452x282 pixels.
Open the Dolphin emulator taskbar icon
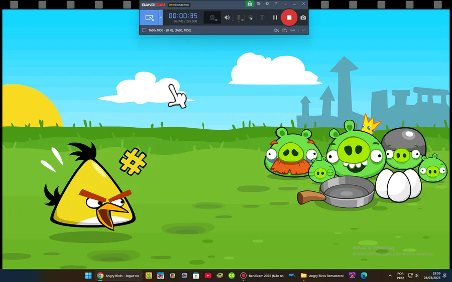(x=292, y=275)
